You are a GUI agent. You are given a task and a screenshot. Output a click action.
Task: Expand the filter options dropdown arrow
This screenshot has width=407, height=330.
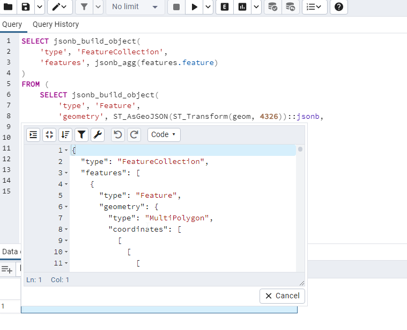pos(98,7)
